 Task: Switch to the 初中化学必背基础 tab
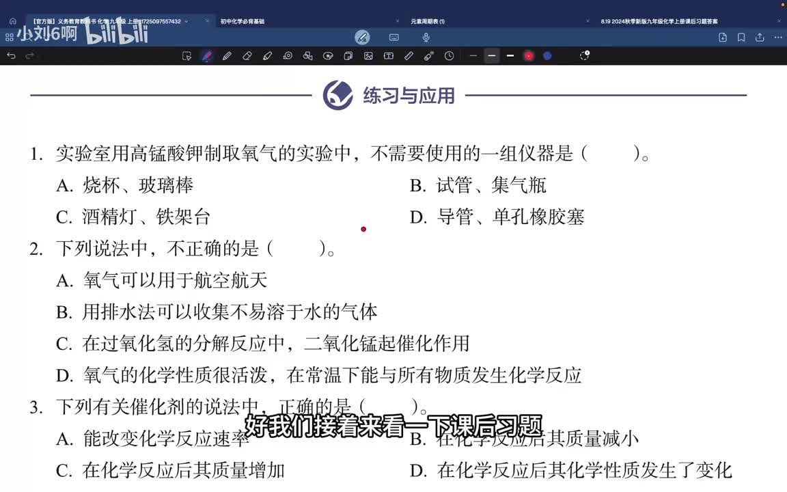coord(243,22)
